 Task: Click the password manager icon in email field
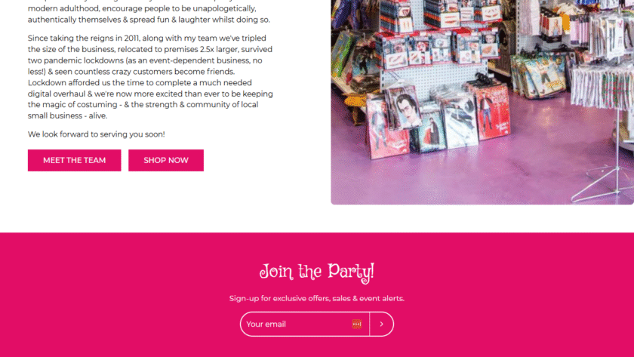(356, 324)
